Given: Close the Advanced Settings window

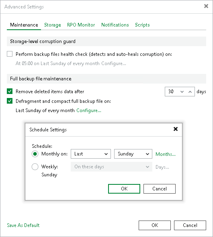Looking at the screenshot, I should 206,6.
